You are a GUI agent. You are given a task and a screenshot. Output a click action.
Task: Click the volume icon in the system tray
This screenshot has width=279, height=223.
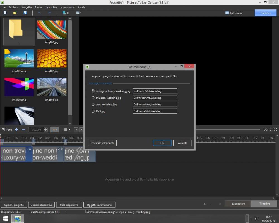[x=256, y=219]
